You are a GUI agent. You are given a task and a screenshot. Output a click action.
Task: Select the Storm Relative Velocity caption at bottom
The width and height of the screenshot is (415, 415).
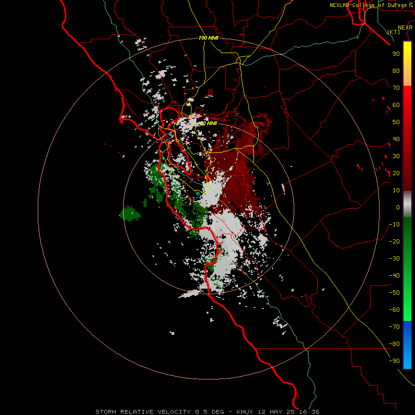click(x=207, y=412)
